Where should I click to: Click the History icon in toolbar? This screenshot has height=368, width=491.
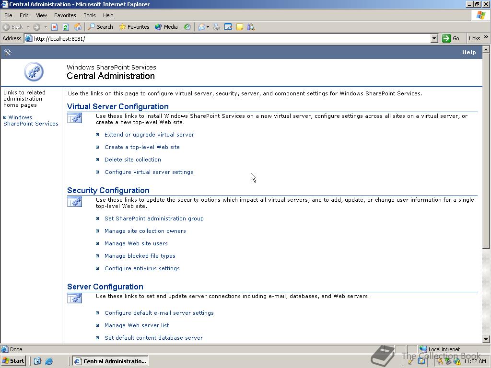click(x=187, y=27)
